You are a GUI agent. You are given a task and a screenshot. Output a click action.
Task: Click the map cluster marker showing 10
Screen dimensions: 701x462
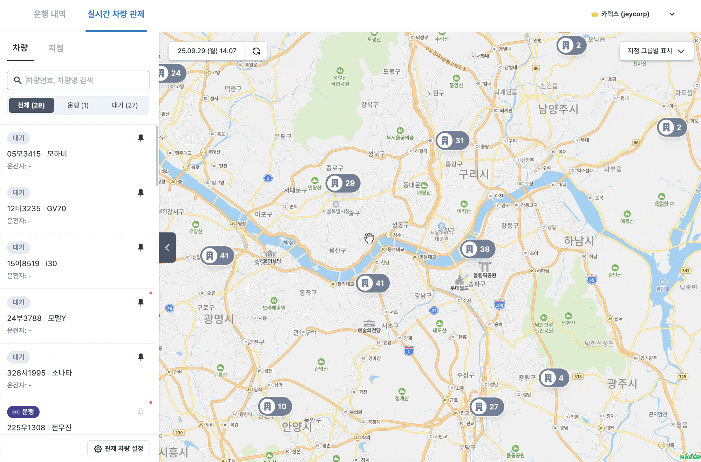(275, 406)
